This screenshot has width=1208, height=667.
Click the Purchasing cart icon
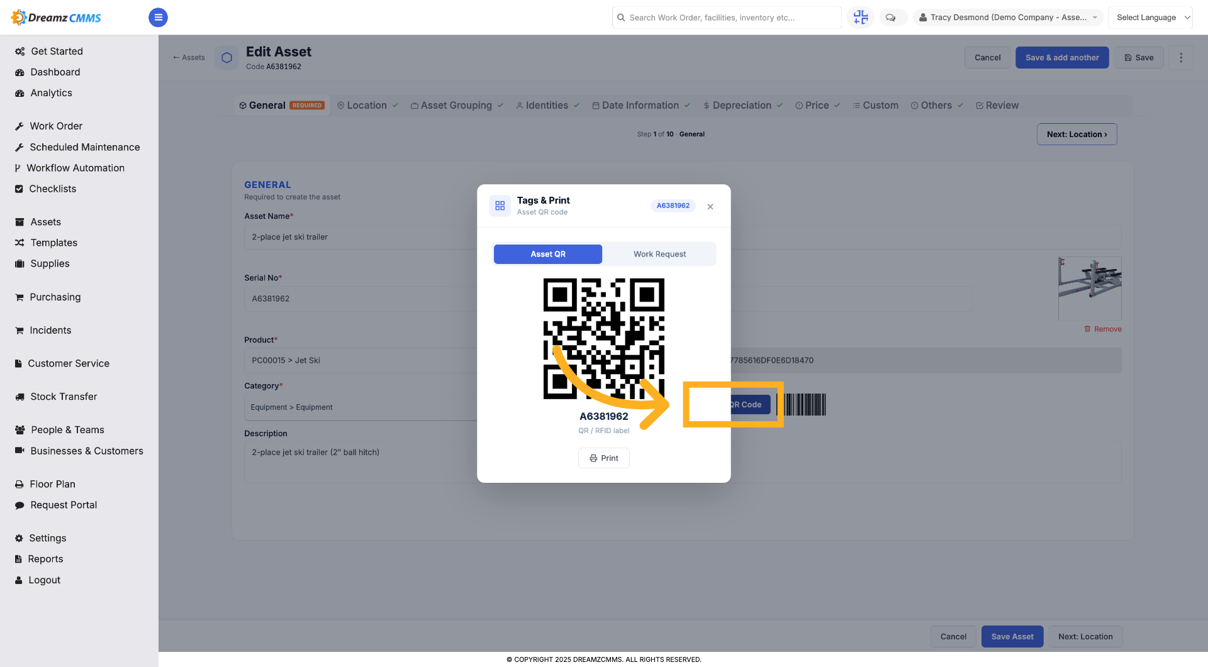pyautogui.click(x=20, y=297)
